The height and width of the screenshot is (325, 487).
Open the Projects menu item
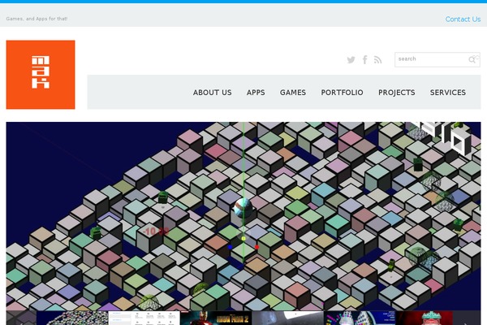(397, 93)
